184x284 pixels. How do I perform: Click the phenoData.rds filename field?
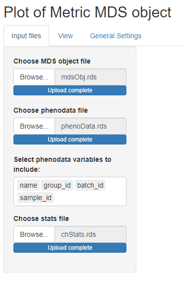[x=90, y=126]
